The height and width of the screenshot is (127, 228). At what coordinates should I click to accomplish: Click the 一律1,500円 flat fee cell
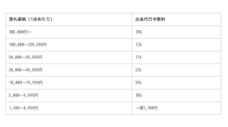[146, 108]
